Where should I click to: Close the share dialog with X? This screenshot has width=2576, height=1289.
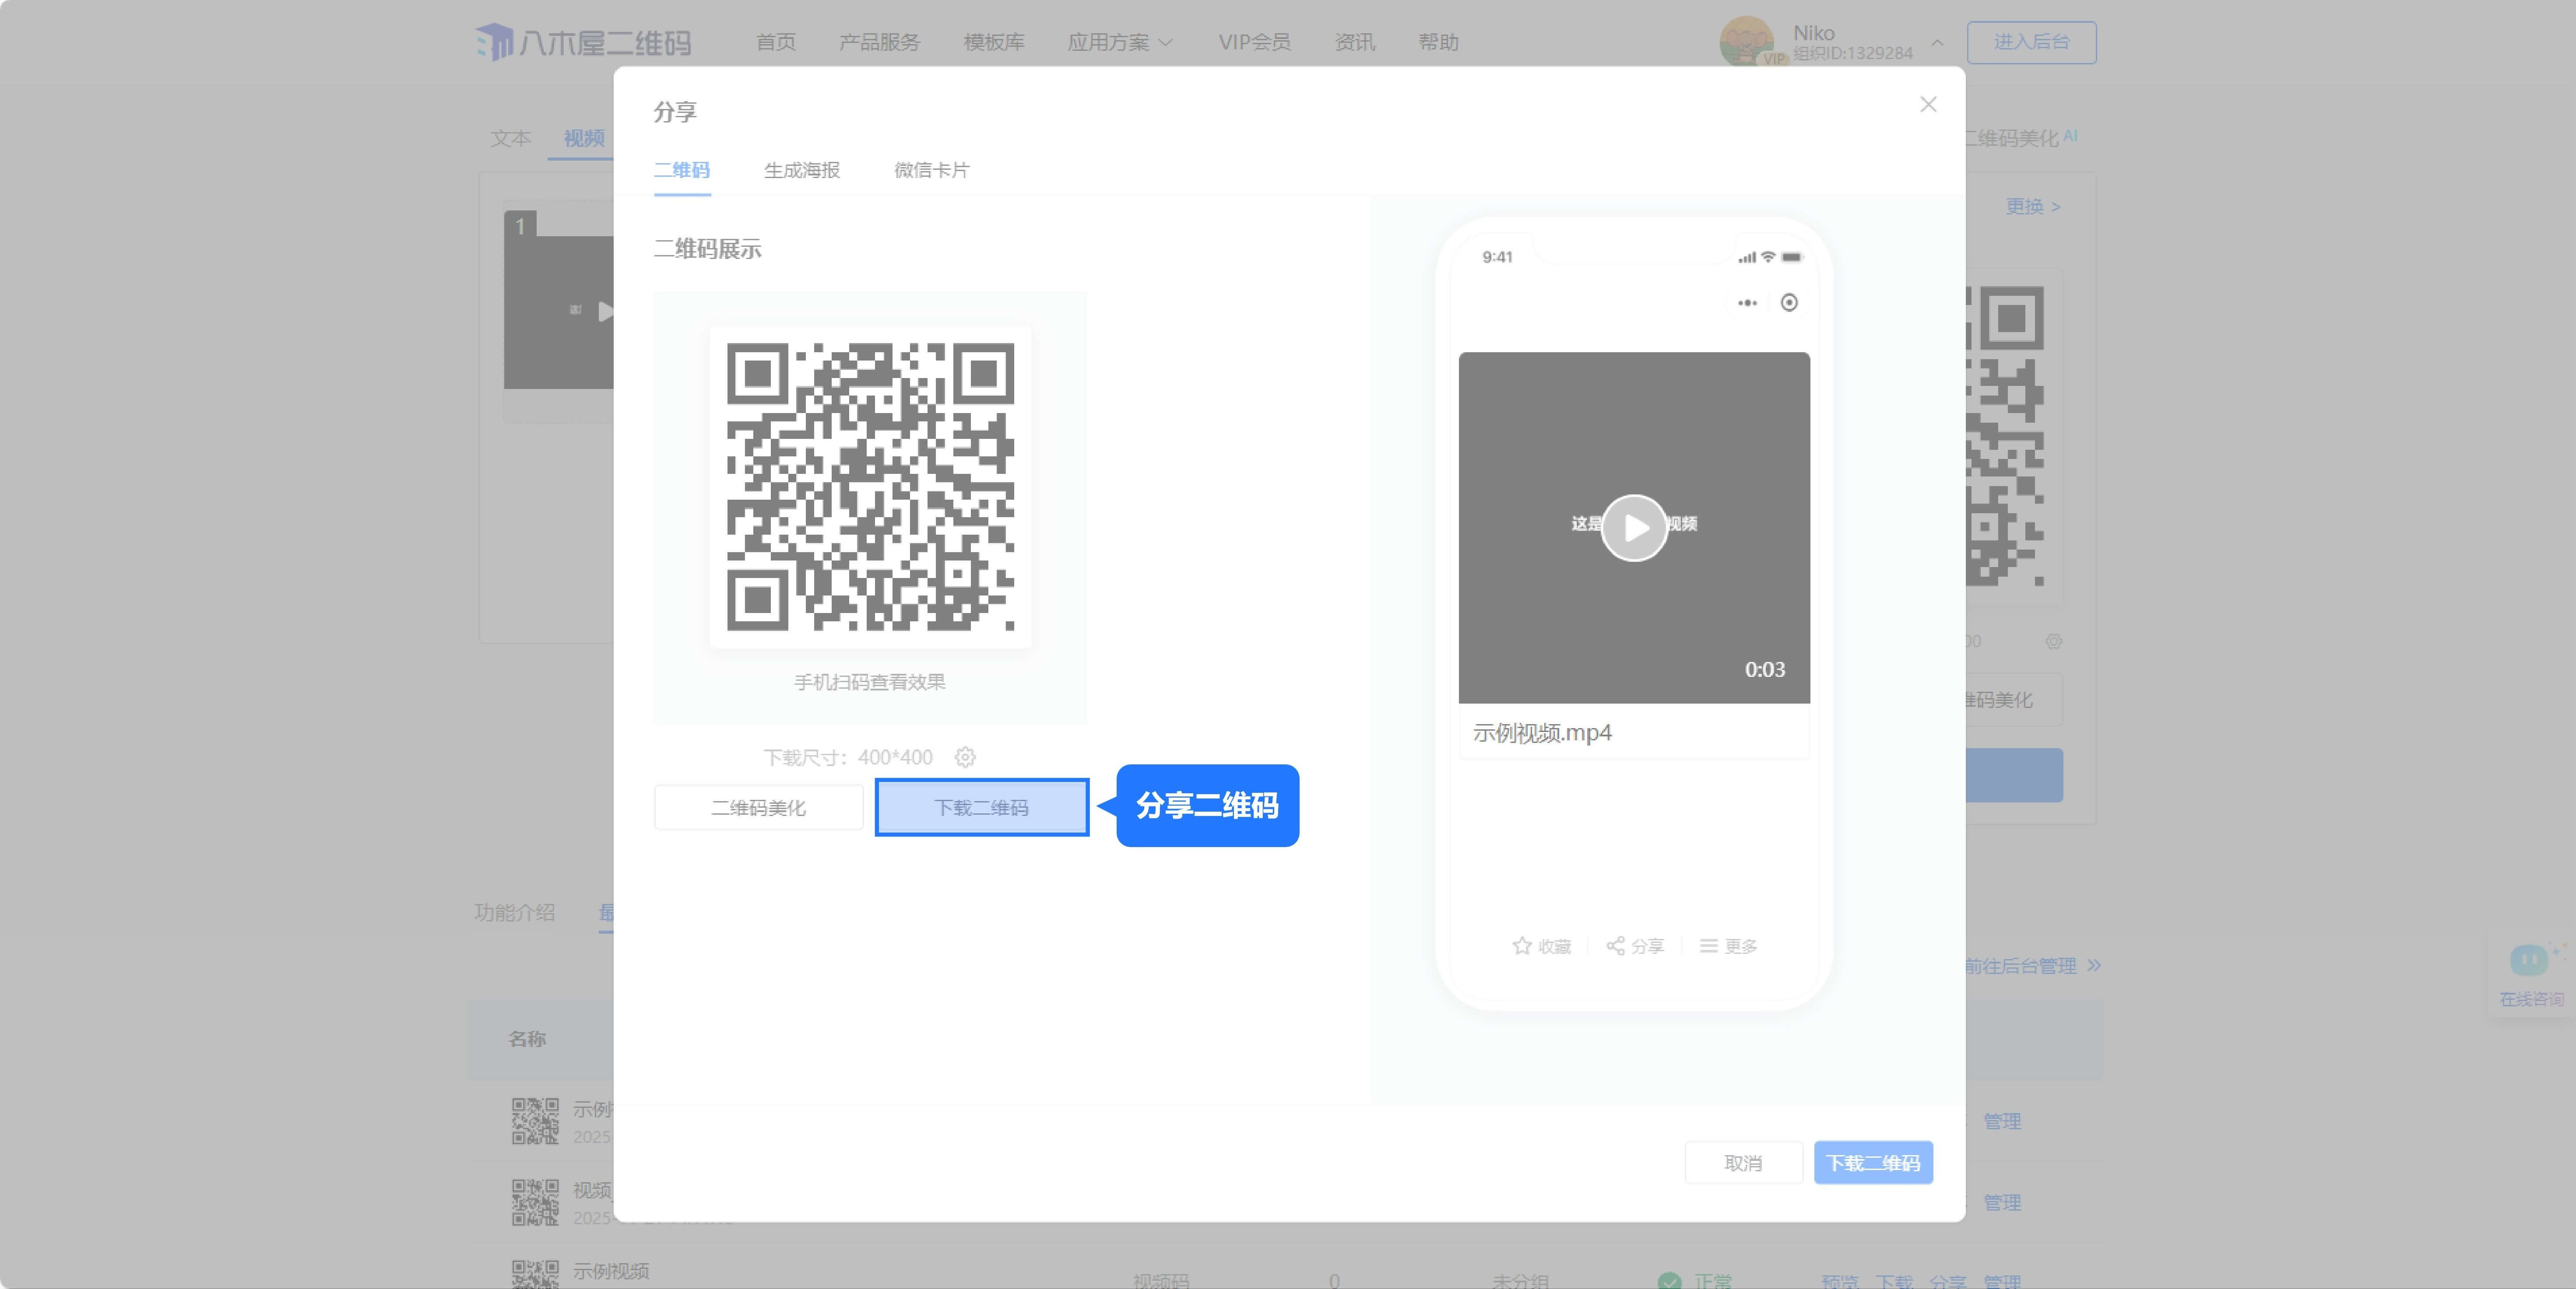(x=1928, y=105)
